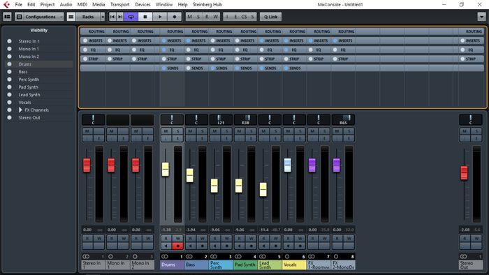Toggle visibility of Drums channel
The width and height of the screenshot is (489, 275).
tap(9, 64)
